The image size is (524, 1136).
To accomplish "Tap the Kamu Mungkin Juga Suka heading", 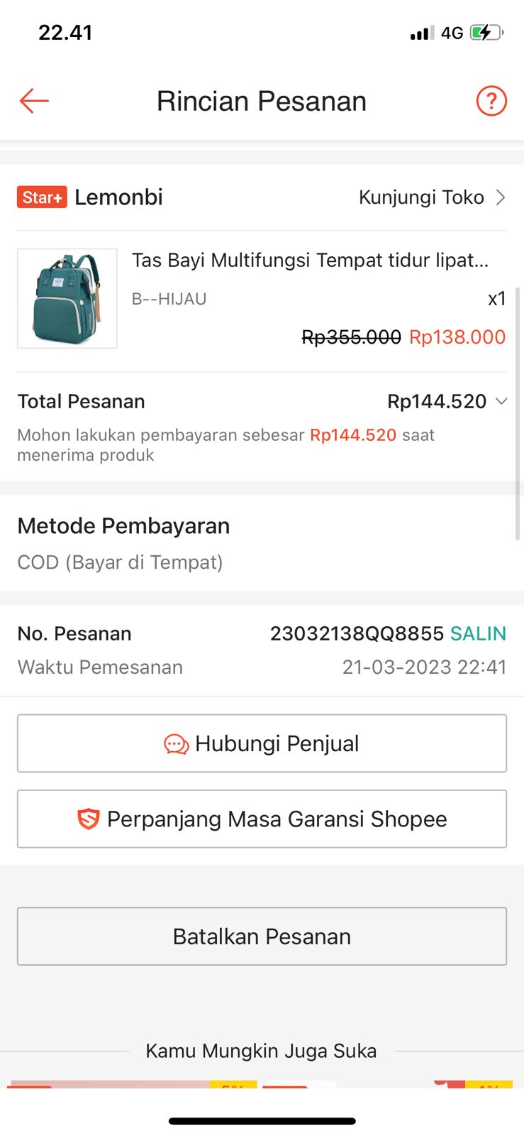I will [x=261, y=1051].
